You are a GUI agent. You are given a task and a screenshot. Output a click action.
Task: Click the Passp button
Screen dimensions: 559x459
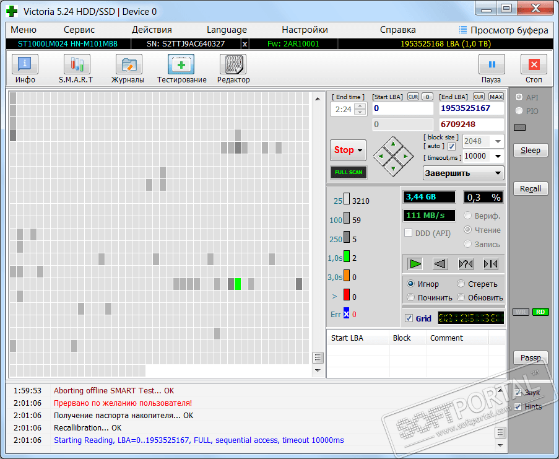pos(531,357)
